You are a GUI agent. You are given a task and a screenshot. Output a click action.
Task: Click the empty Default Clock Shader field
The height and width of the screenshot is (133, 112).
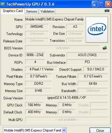pos(99,112)
